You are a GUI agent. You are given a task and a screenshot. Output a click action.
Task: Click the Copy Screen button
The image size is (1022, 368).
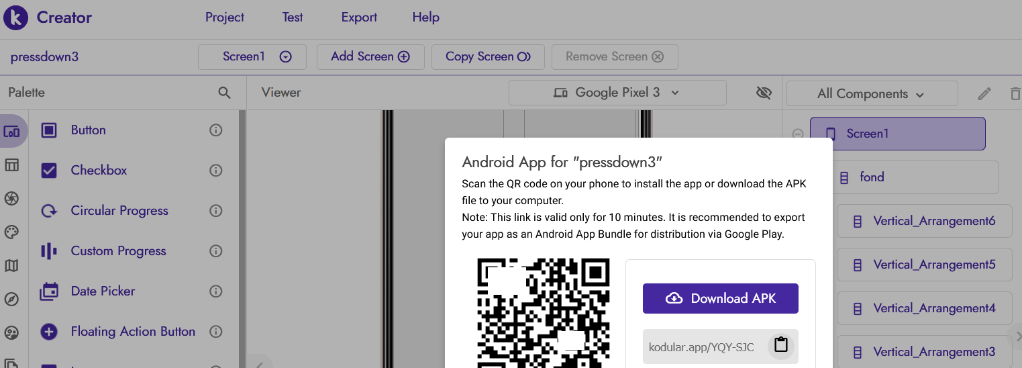click(x=488, y=57)
